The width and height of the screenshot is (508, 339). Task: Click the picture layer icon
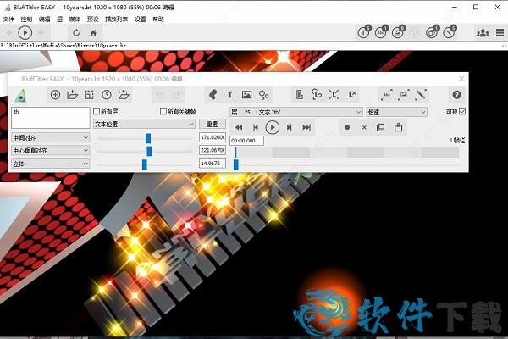(x=247, y=95)
